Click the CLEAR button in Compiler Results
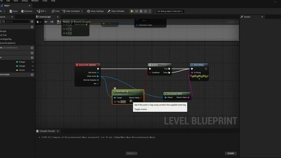This screenshot has width=281, height=158. tap(231, 153)
